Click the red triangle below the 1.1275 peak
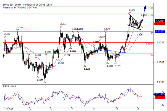Image resolution: width=167 pixels, height=111 pixels. click(x=130, y=13)
